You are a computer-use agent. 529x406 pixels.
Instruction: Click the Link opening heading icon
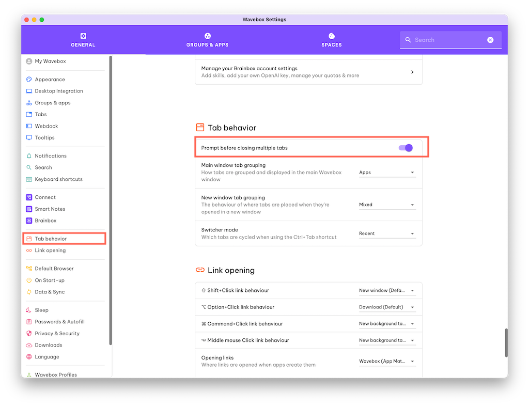tap(200, 270)
